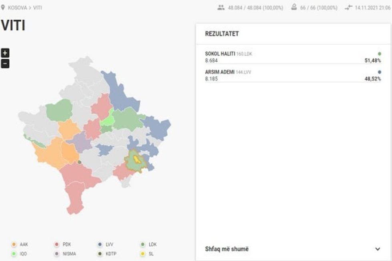This screenshot has height=261, width=392.
Task: Zoom out of the map
Action: click(x=5, y=64)
